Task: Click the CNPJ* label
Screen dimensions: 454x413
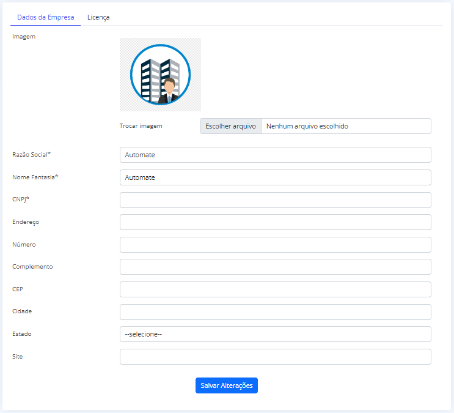Action: pos(21,199)
